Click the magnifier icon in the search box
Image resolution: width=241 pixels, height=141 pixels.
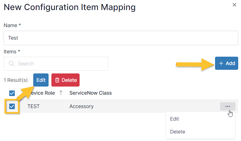pyautogui.click(x=11, y=64)
